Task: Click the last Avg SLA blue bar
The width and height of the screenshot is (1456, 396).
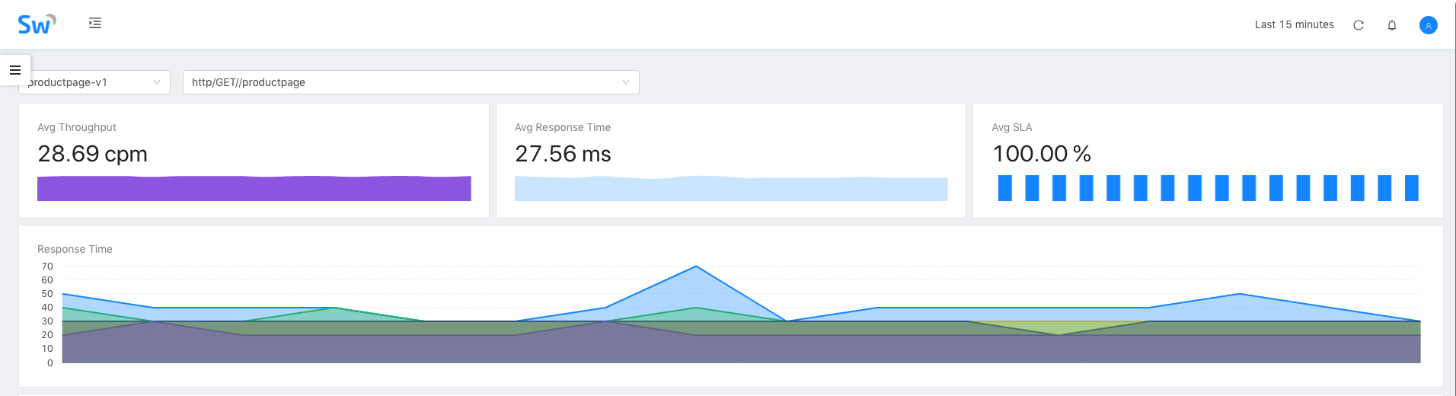Action: pos(1411,188)
